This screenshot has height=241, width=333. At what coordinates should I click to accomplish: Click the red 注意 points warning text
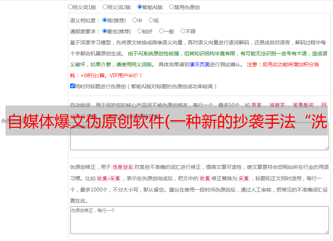[x=194, y=70]
